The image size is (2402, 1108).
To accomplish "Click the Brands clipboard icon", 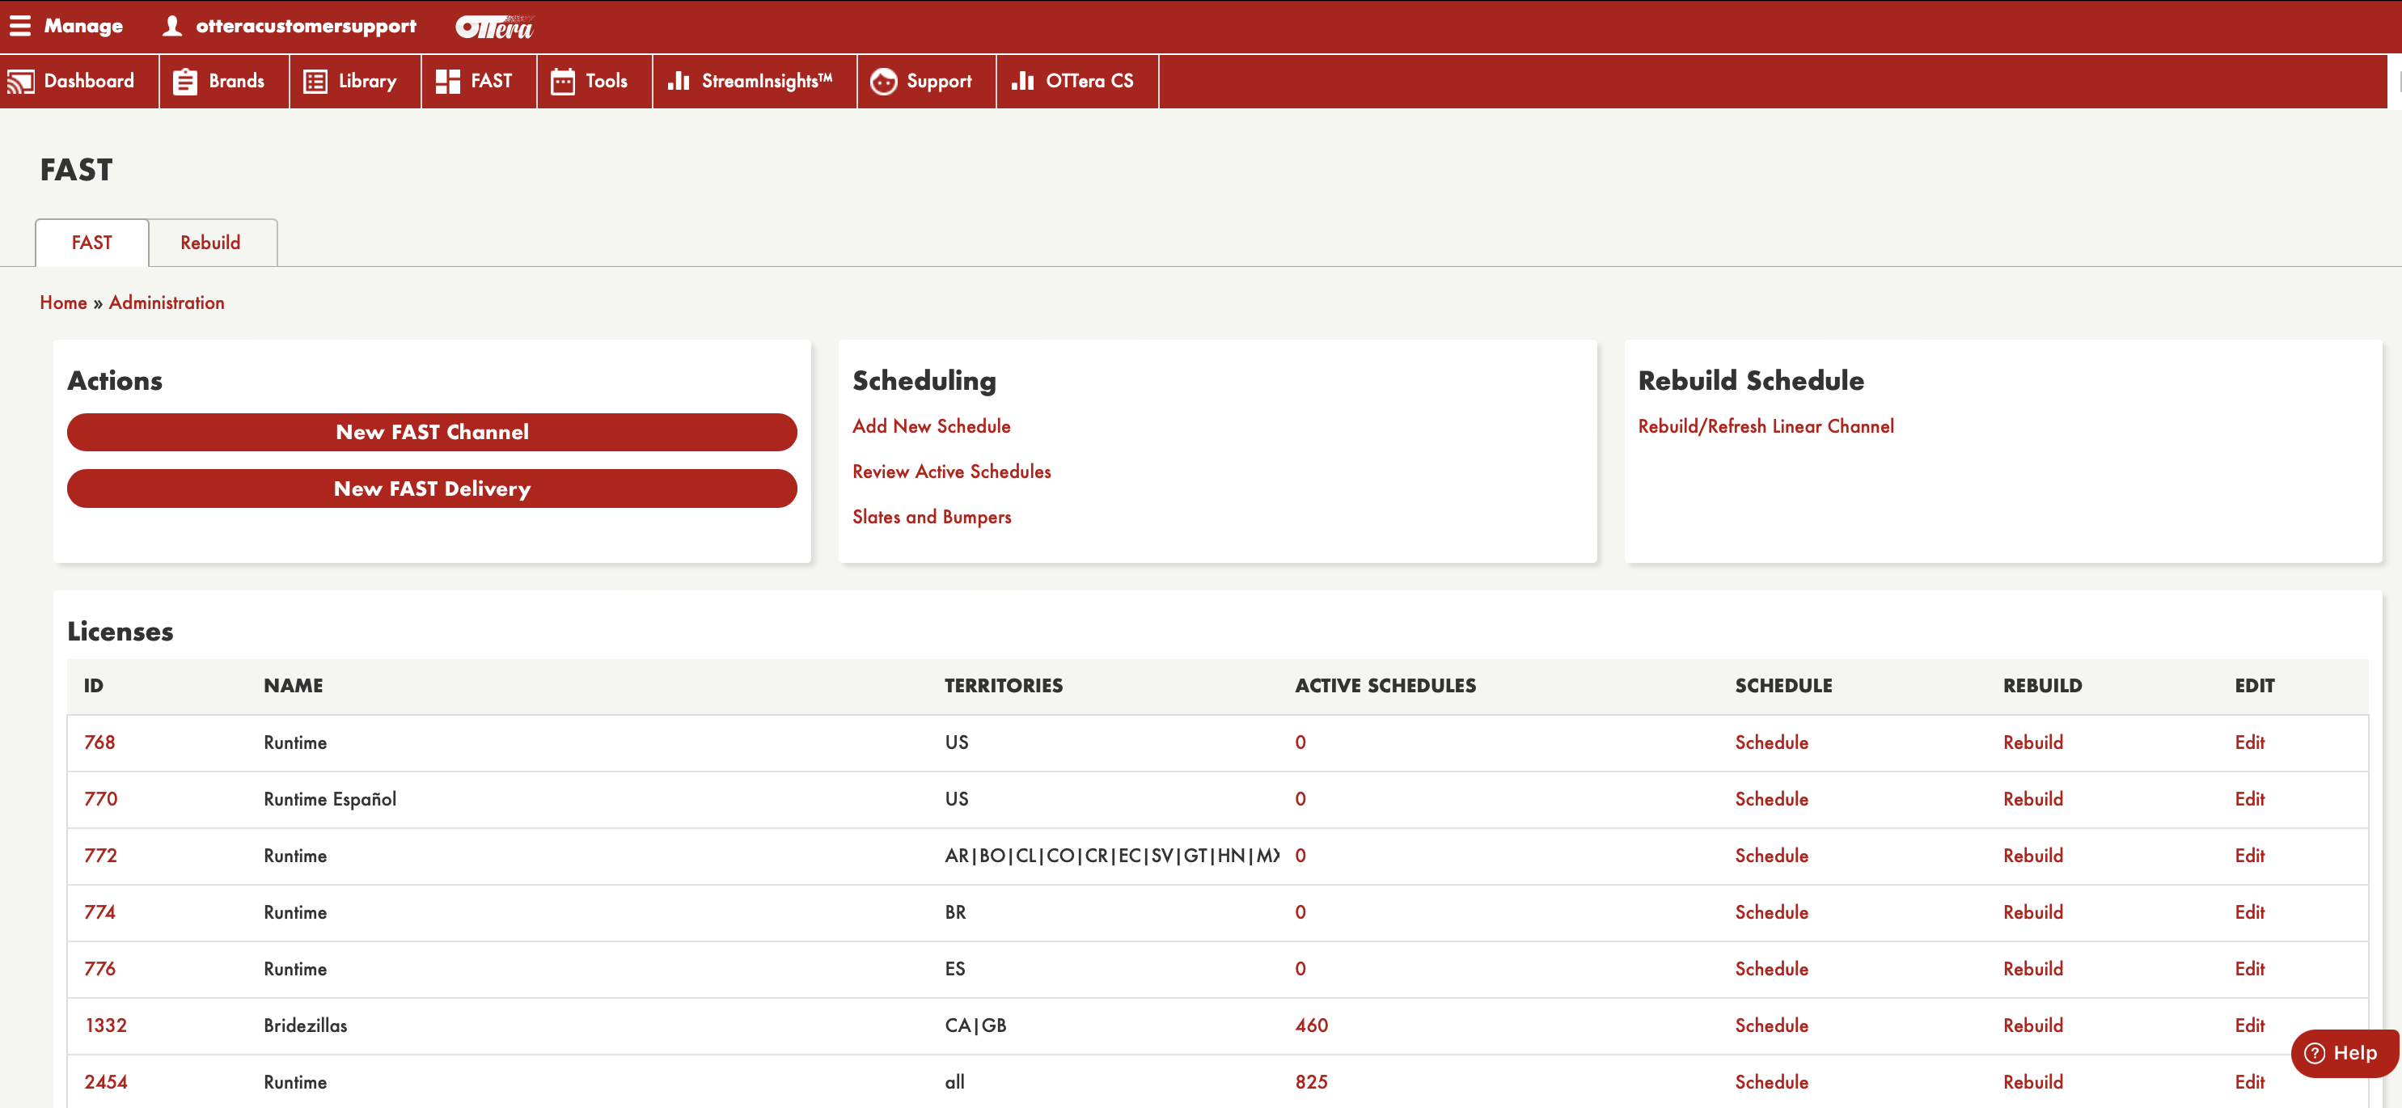I will pos(184,82).
